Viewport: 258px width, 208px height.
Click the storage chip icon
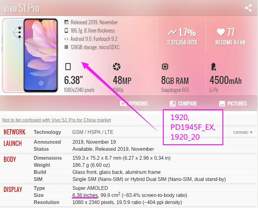(x=66, y=47)
